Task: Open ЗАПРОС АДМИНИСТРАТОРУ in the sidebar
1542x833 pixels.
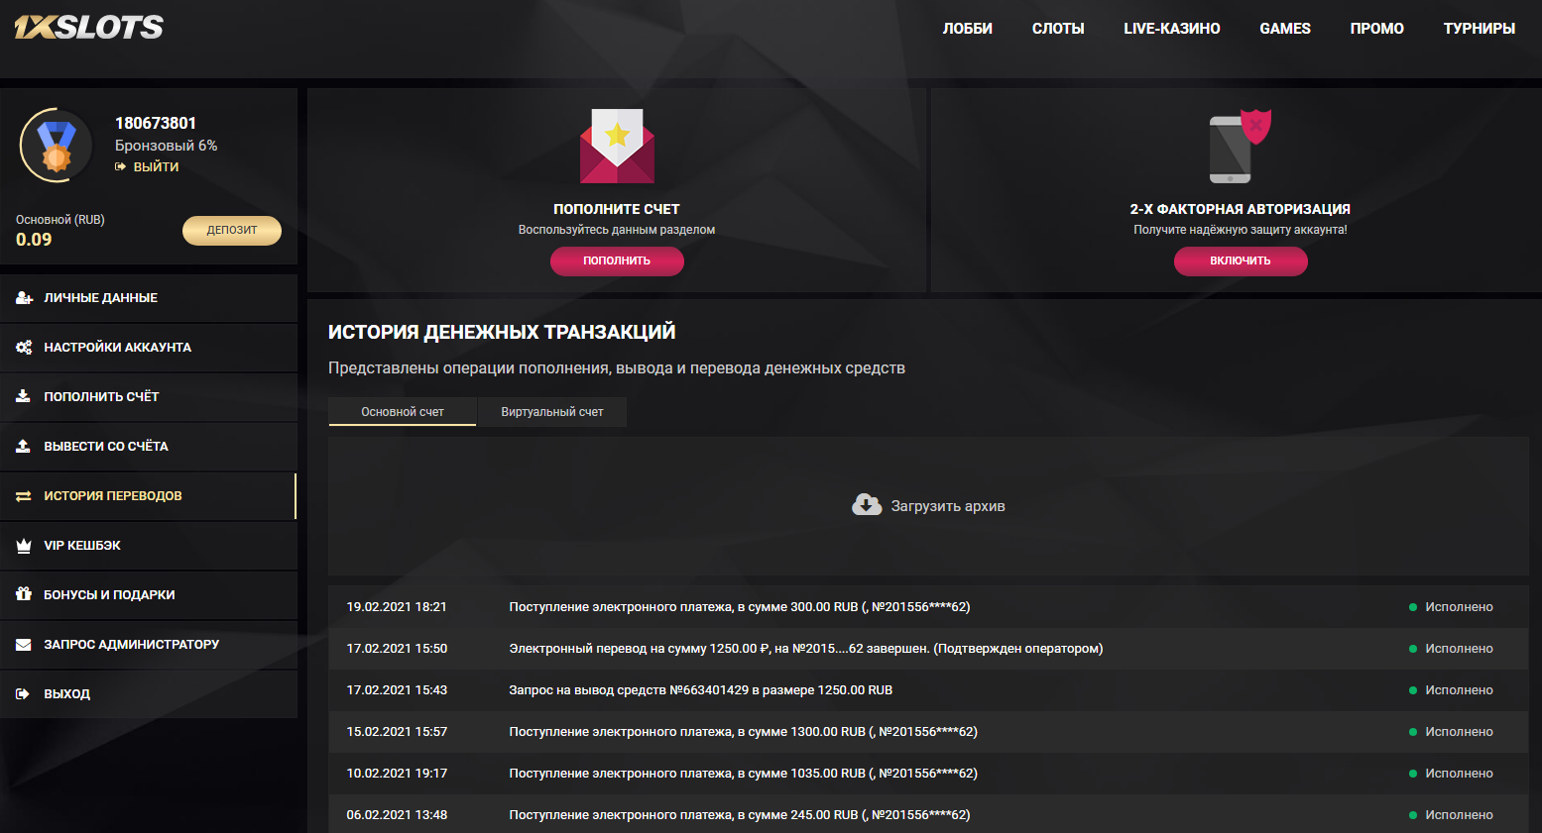Action: tap(149, 645)
